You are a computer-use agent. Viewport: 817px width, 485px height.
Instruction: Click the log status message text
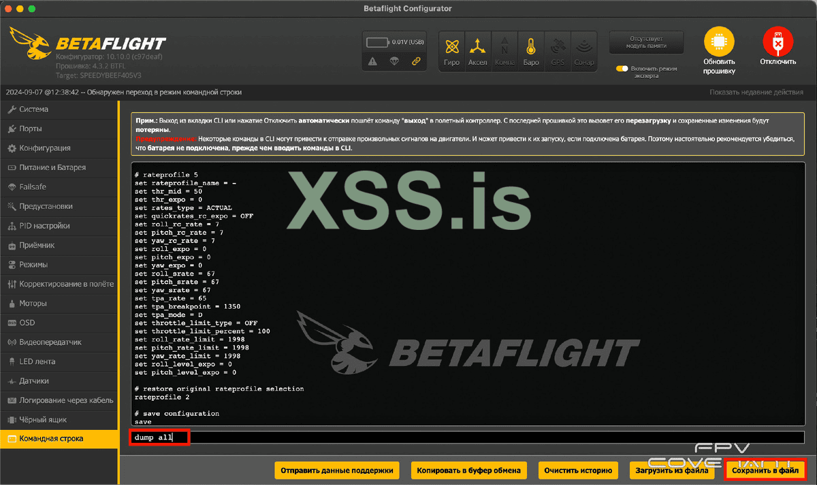point(123,92)
